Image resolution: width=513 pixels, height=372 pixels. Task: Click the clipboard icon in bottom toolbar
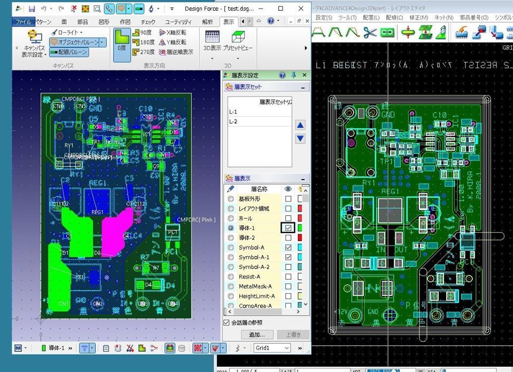[106, 348]
